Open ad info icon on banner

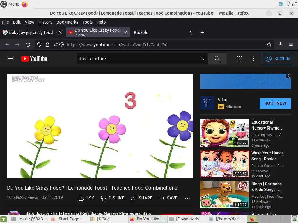click(x=288, y=76)
